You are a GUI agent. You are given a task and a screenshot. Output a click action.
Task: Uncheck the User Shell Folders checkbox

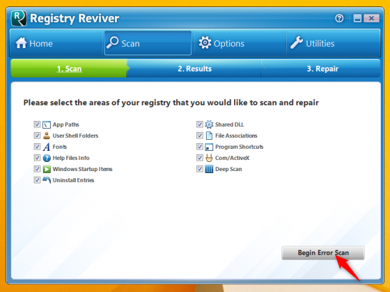(x=37, y=135)
